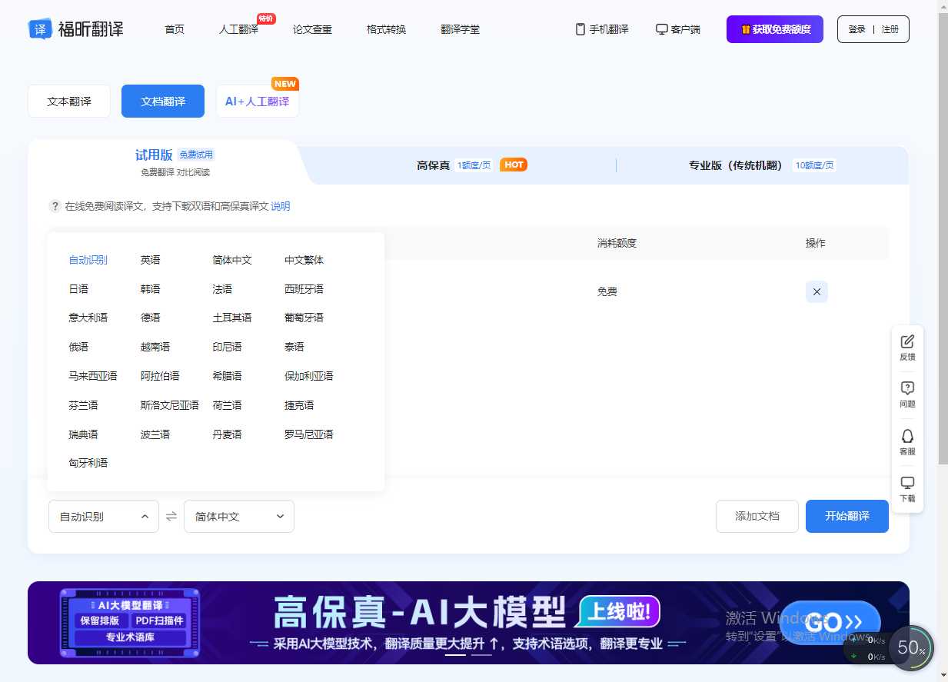Switch to the AI+人工翻译 tab
This screenshot has width=948, height=682.
point(258,101)
